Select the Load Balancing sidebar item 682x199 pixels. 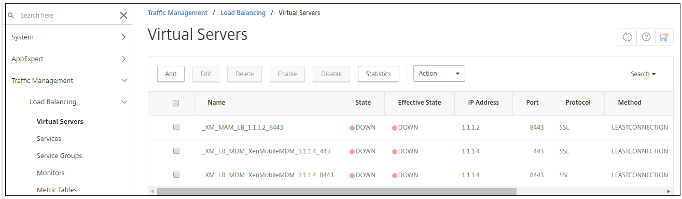point(53,102)
